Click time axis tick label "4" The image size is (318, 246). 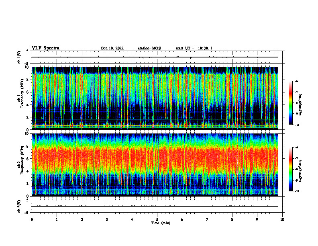click(132, 219)
